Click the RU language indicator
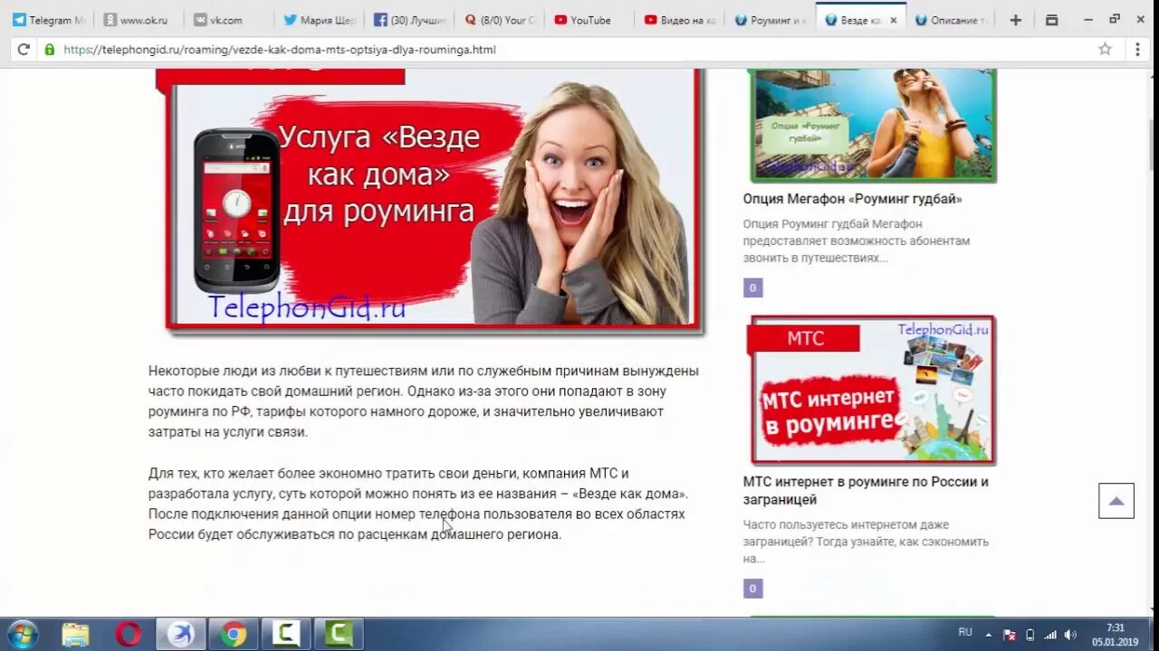Screen dimensions: 1159x651 (x=965, y=632)
